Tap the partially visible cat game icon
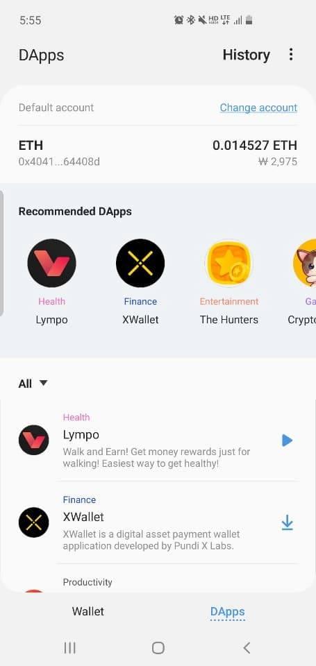This screenshot has height=666, width=316. pyautogui.click(x=304, y=263)
